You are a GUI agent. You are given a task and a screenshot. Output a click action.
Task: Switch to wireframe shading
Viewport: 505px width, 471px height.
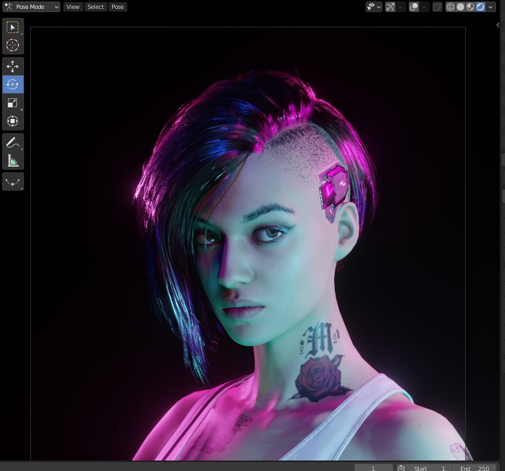coord(450,7)
